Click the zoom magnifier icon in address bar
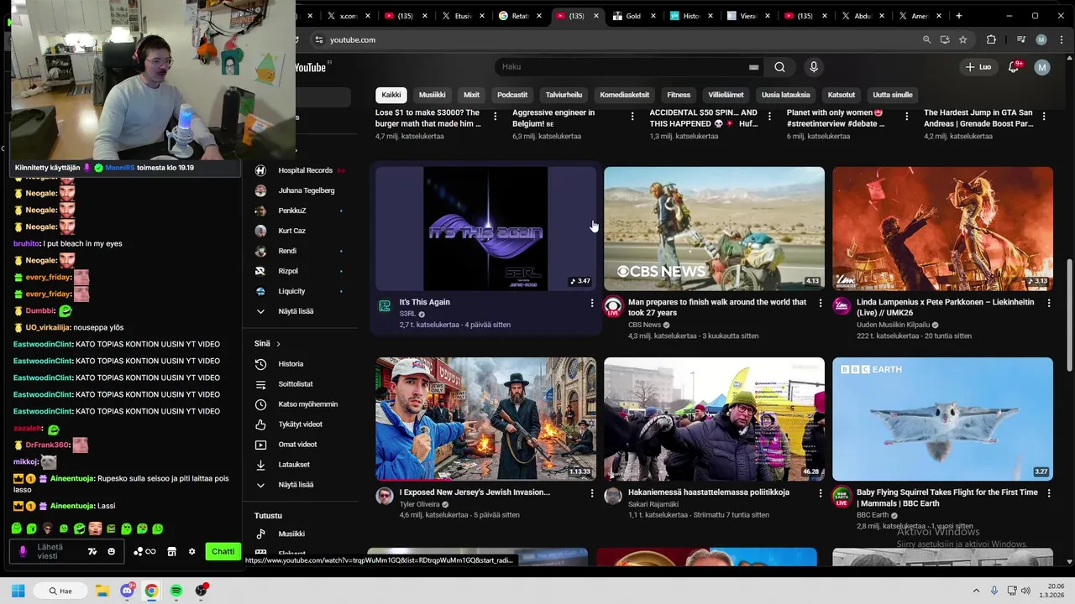Screen dimensions: 1075x604 coord(926,39)
